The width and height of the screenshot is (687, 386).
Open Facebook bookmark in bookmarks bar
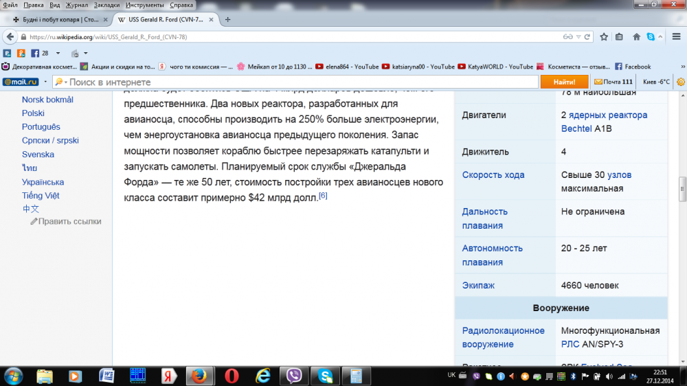coord(633,67)
